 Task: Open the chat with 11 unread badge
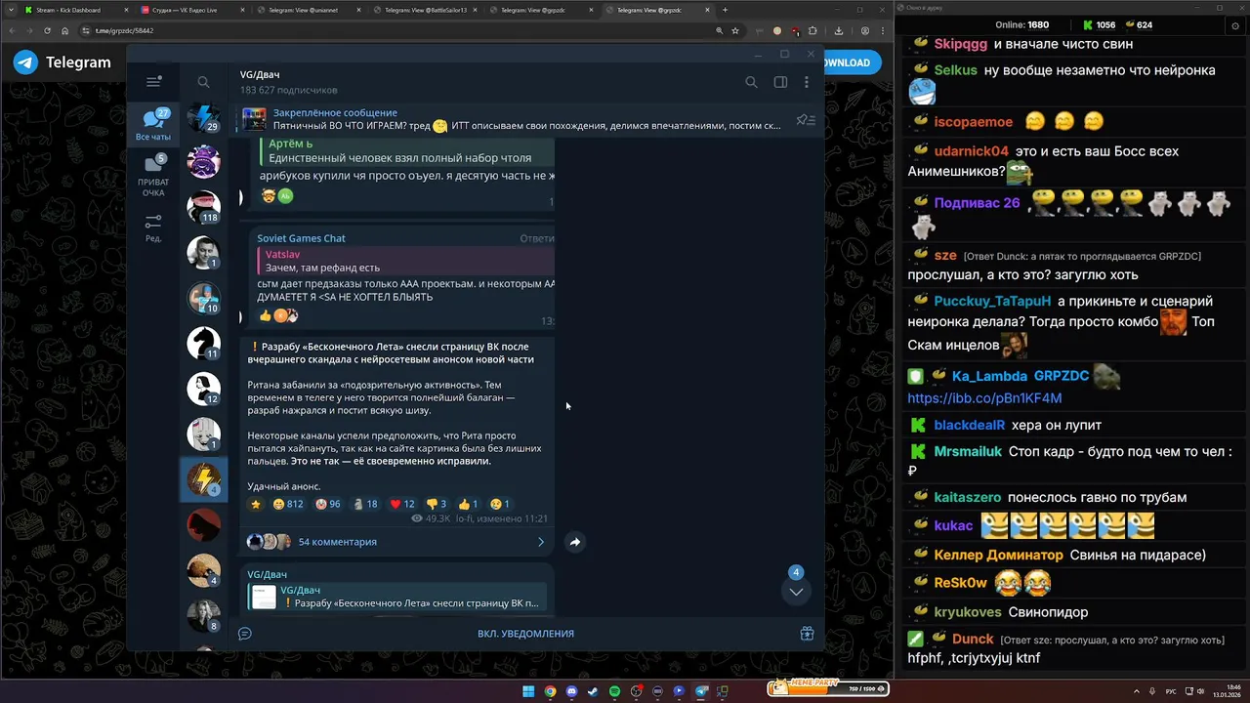tap(204, 343)
